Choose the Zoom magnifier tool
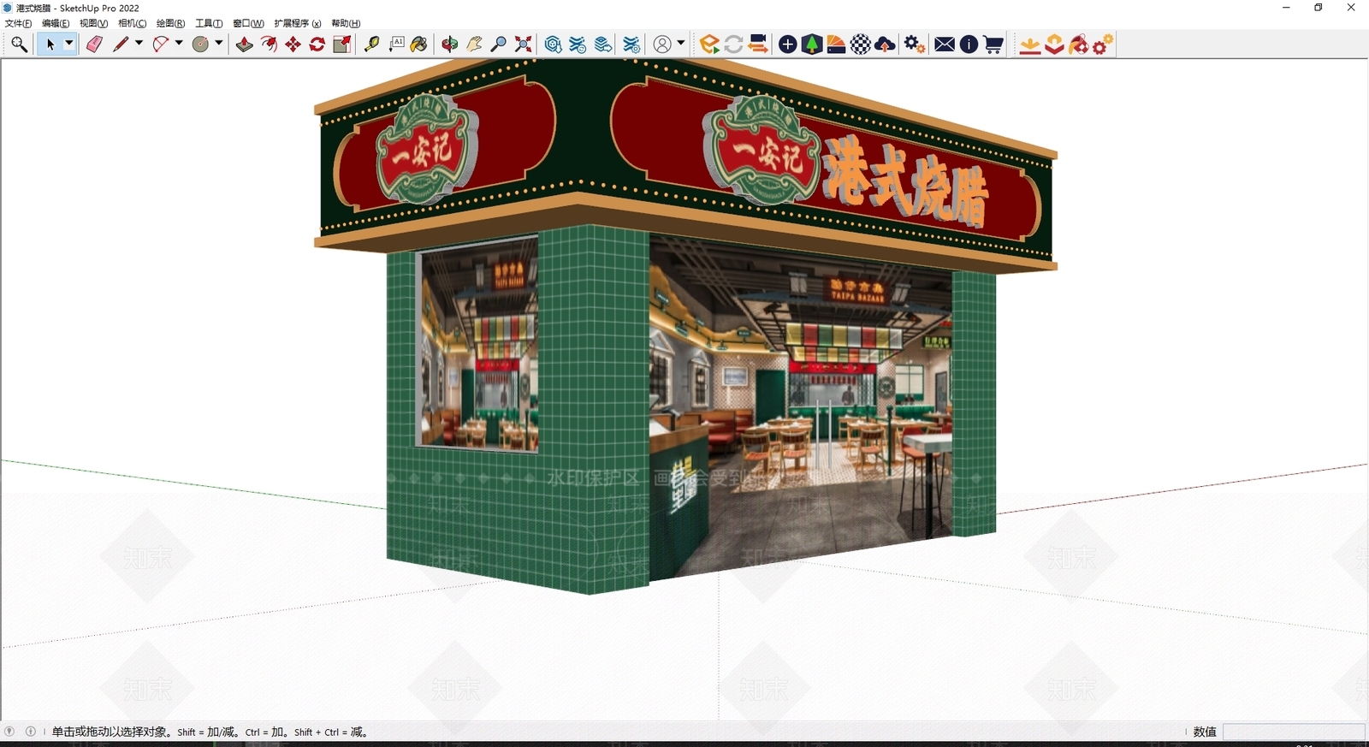Screen dimensions: 1369x747 (499, 44)
